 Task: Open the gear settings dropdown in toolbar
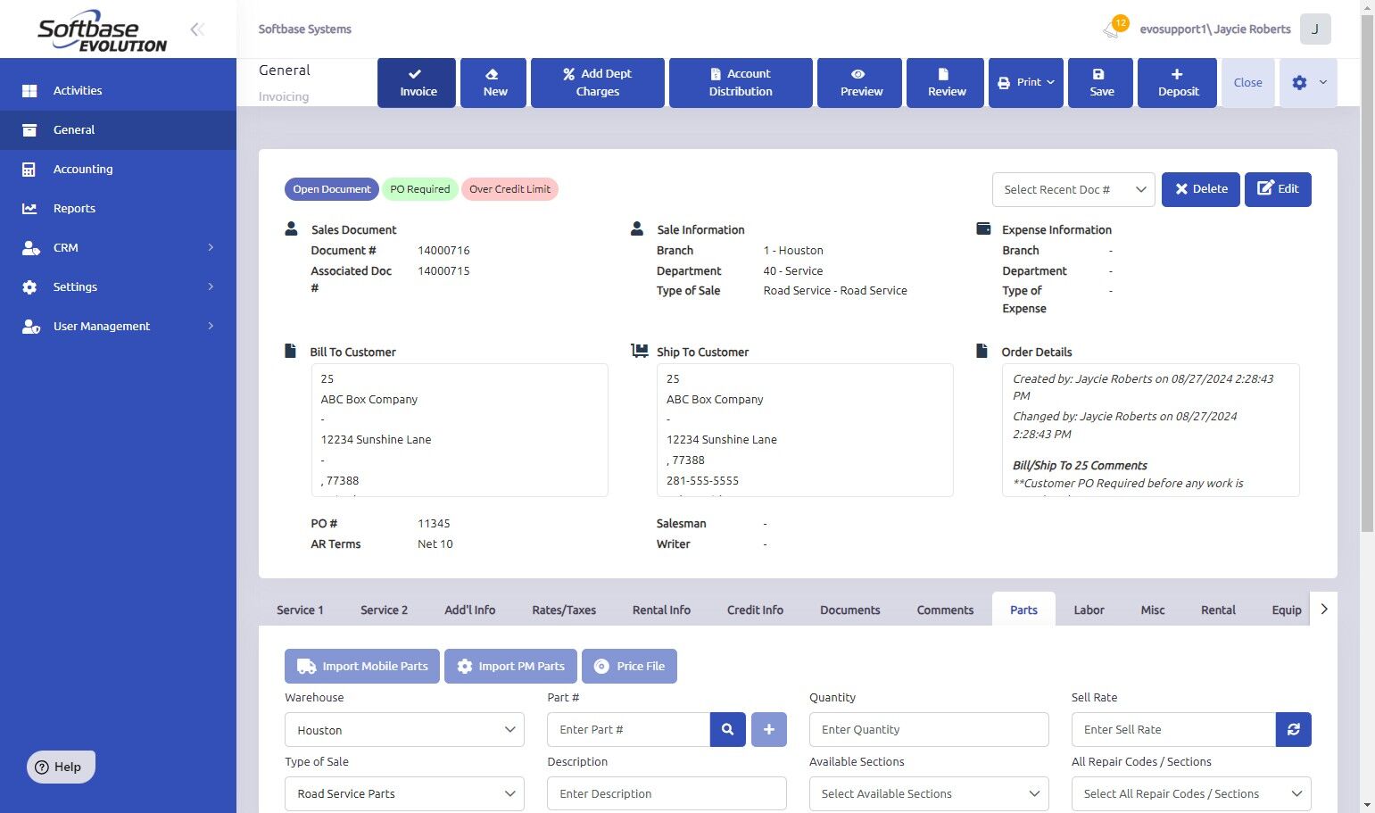pyautogui.click(x=1308, y=82)
